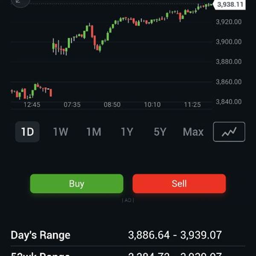Select the 1D time range
The height and width of the screenshot is (256, 256).
(x=27, y=132)
